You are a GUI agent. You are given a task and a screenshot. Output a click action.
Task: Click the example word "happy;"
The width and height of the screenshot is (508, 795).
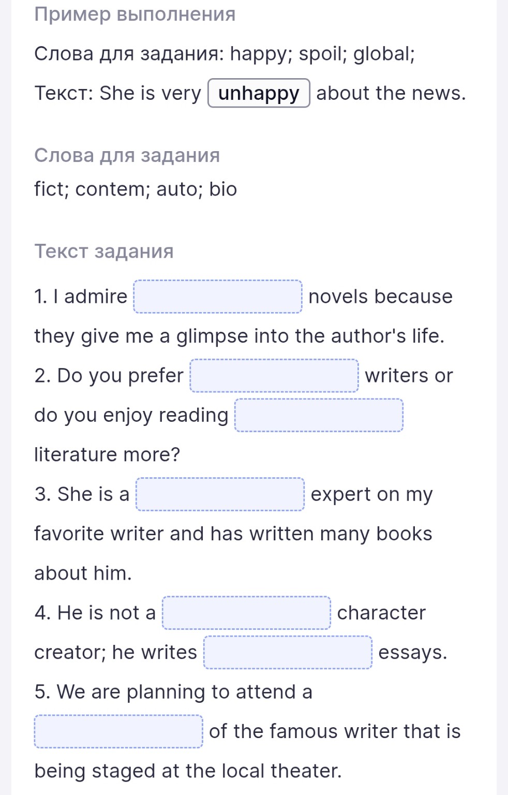261,54
